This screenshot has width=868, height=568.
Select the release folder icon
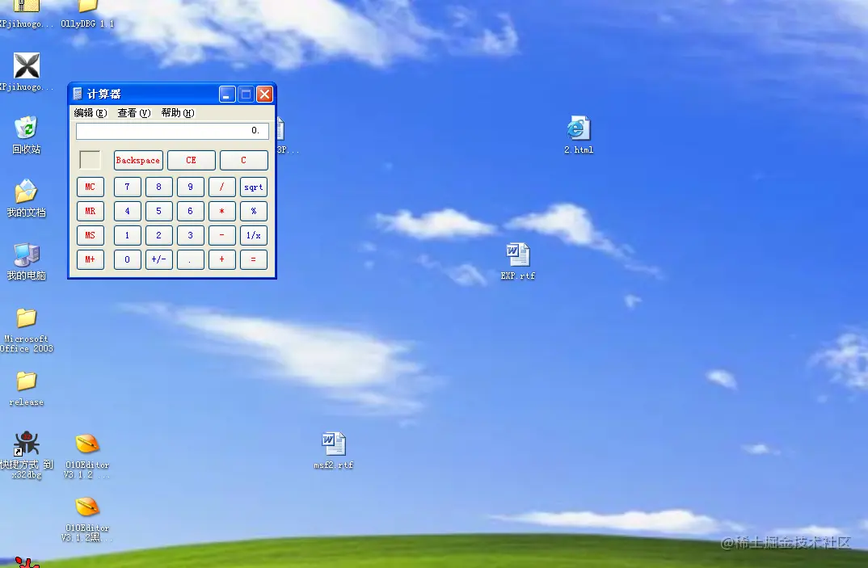tap(26, 381)
